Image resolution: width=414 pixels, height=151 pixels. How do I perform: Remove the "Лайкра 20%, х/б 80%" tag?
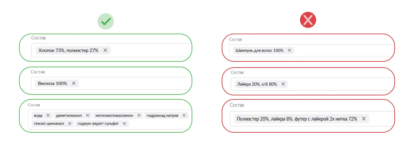[x=283, y=84]
